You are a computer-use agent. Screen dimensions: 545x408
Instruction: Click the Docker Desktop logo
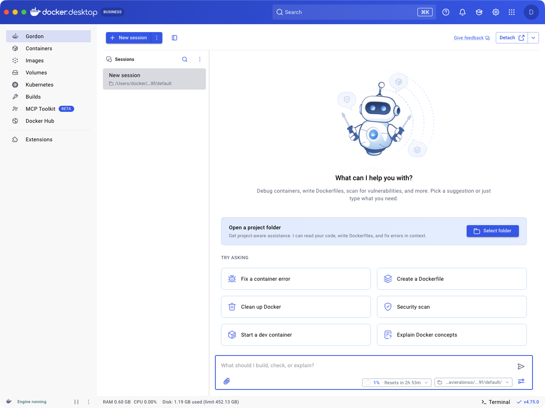pos(64,12)
